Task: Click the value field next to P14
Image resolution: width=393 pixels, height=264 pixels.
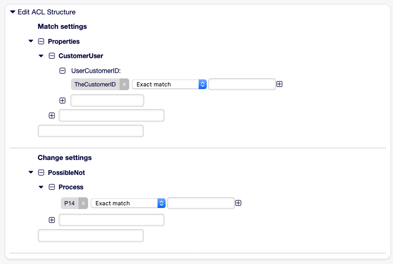Action: pos(201,203)
